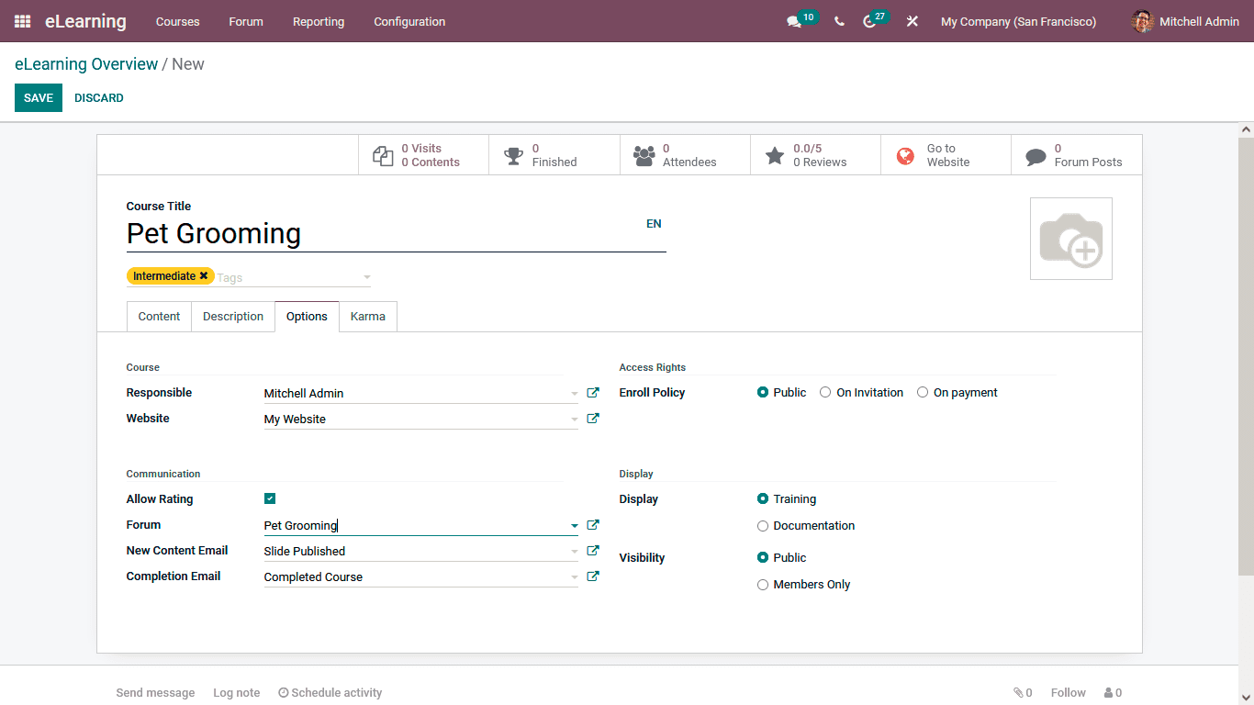Screen dimensions: 1254x705
Task: Click the SAVE button
Action: 38,97
